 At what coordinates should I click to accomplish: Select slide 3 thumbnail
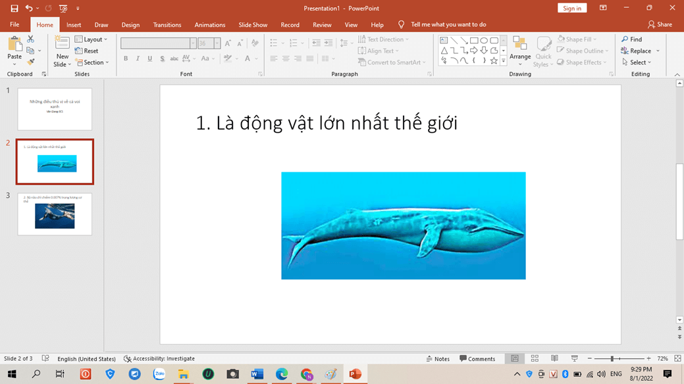(55, 214)
